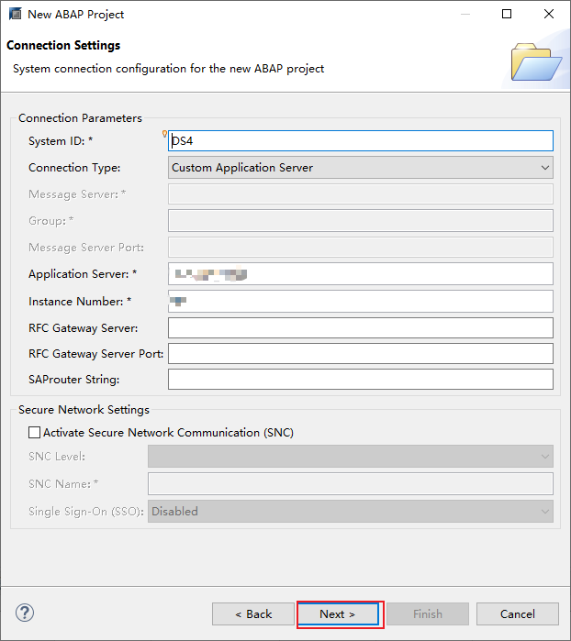Go to the next step with Next
This screenshot has height=641, width=571.
coord(337,613)
